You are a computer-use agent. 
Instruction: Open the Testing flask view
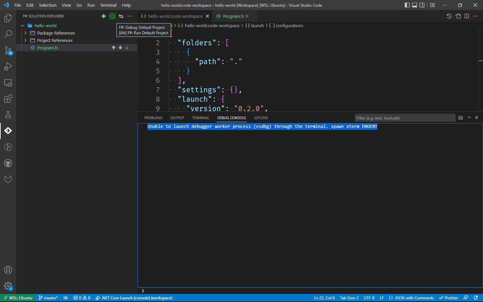8,115
